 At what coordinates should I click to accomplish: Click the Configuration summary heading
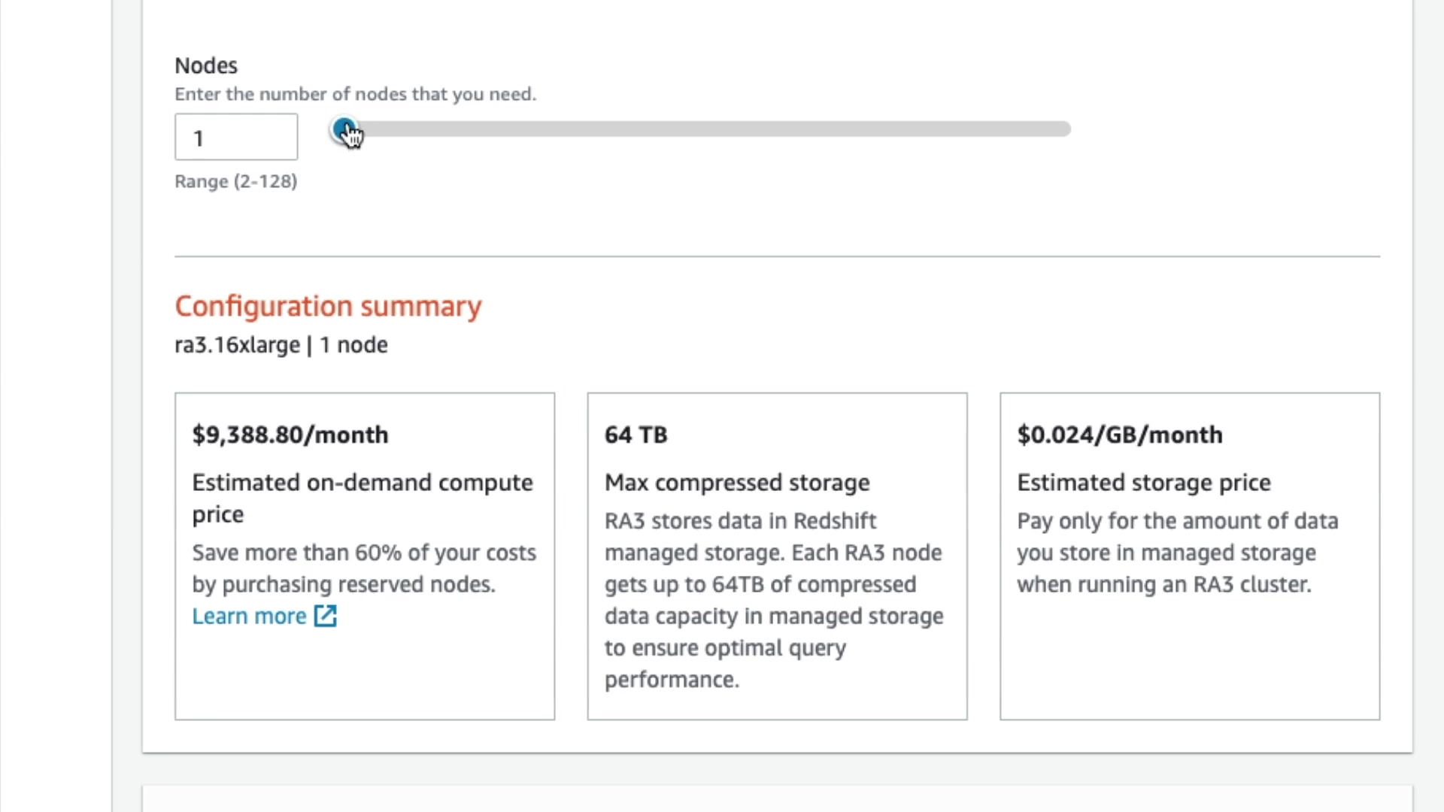328,306
